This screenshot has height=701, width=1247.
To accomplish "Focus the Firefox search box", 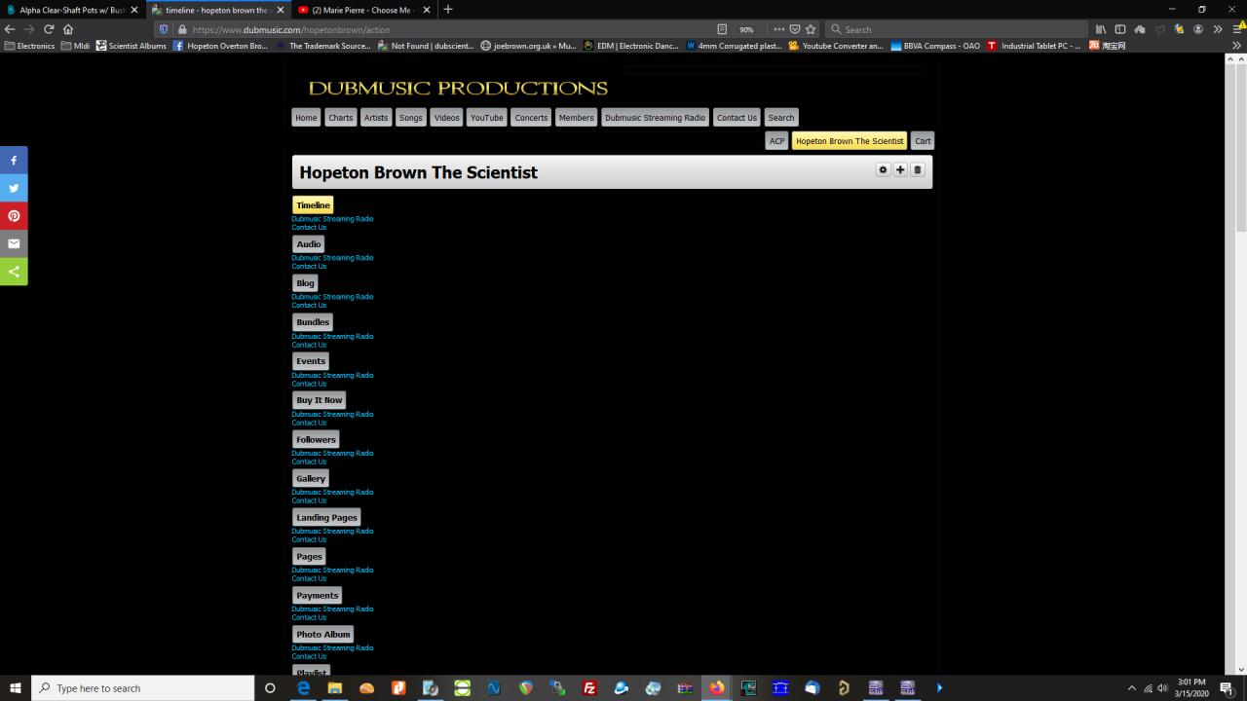I will point(956,29).
